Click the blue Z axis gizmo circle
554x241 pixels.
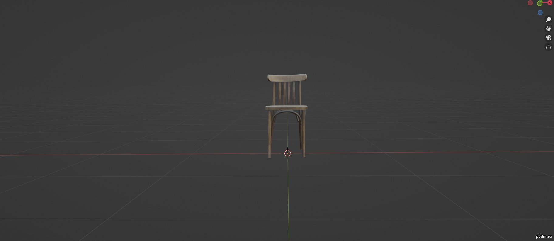click(540, 12)
